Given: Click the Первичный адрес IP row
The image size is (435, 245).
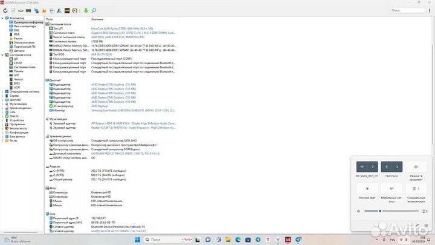Looking at the screenshot, I should (x=111, y=218).
